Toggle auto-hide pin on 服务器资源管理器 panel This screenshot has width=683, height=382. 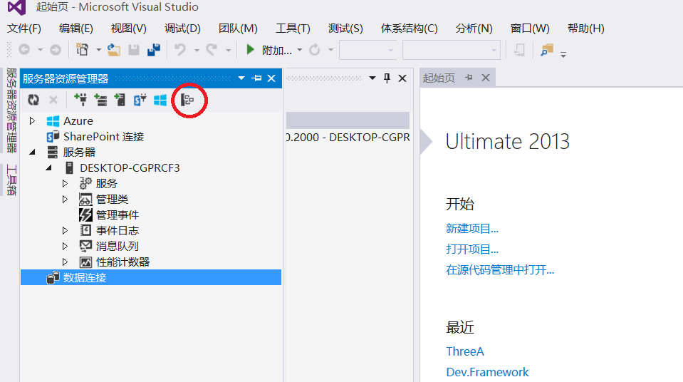pos(257,78)
